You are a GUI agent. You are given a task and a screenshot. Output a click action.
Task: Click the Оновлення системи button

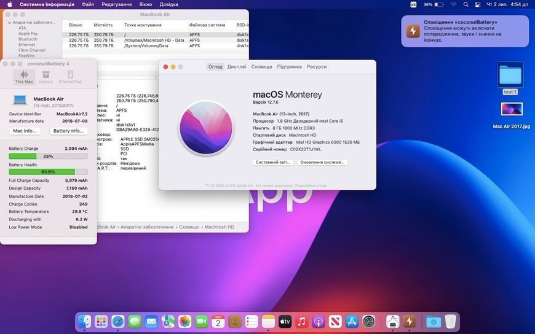click(322, 162)
